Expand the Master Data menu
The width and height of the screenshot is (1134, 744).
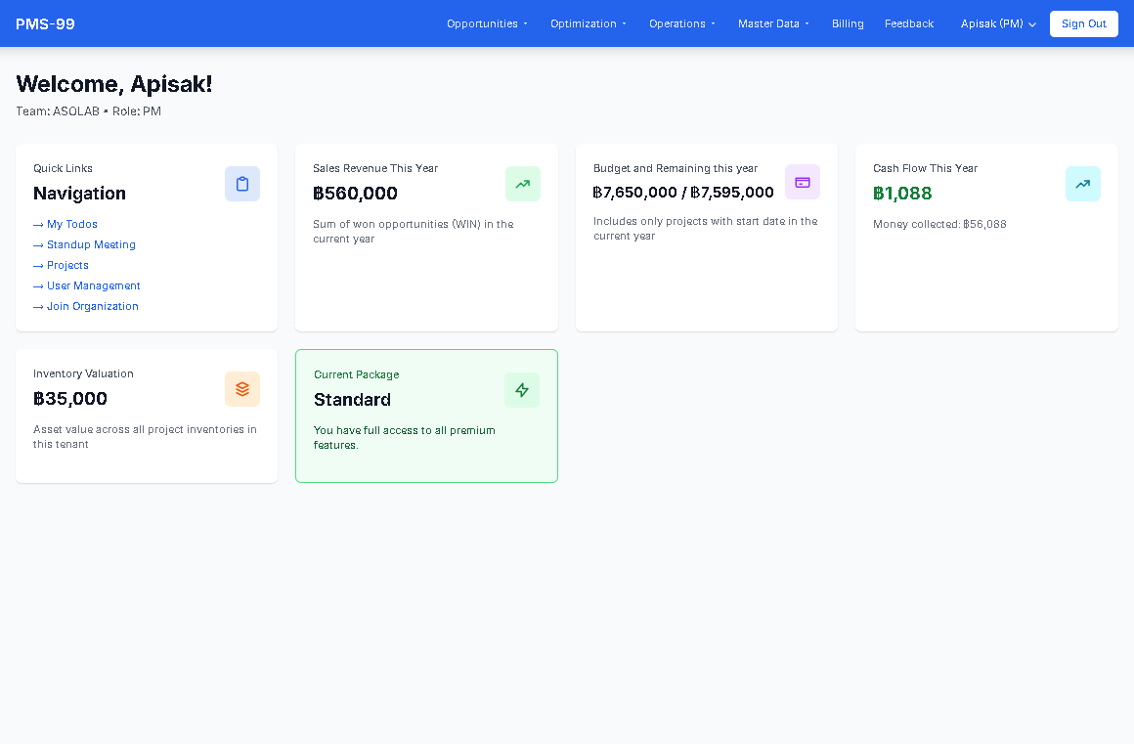click(x=773, y=23)
